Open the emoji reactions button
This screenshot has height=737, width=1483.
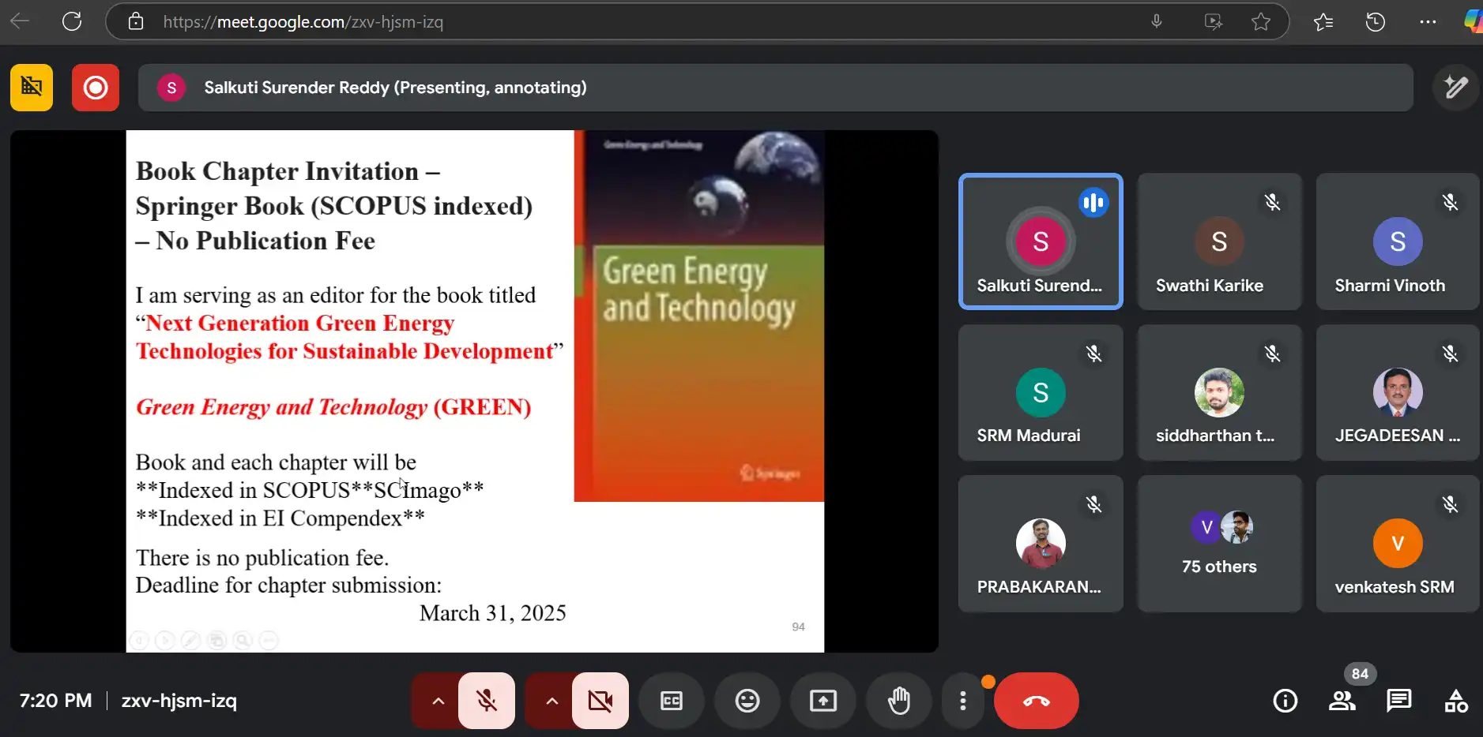[x=747, y=701]
